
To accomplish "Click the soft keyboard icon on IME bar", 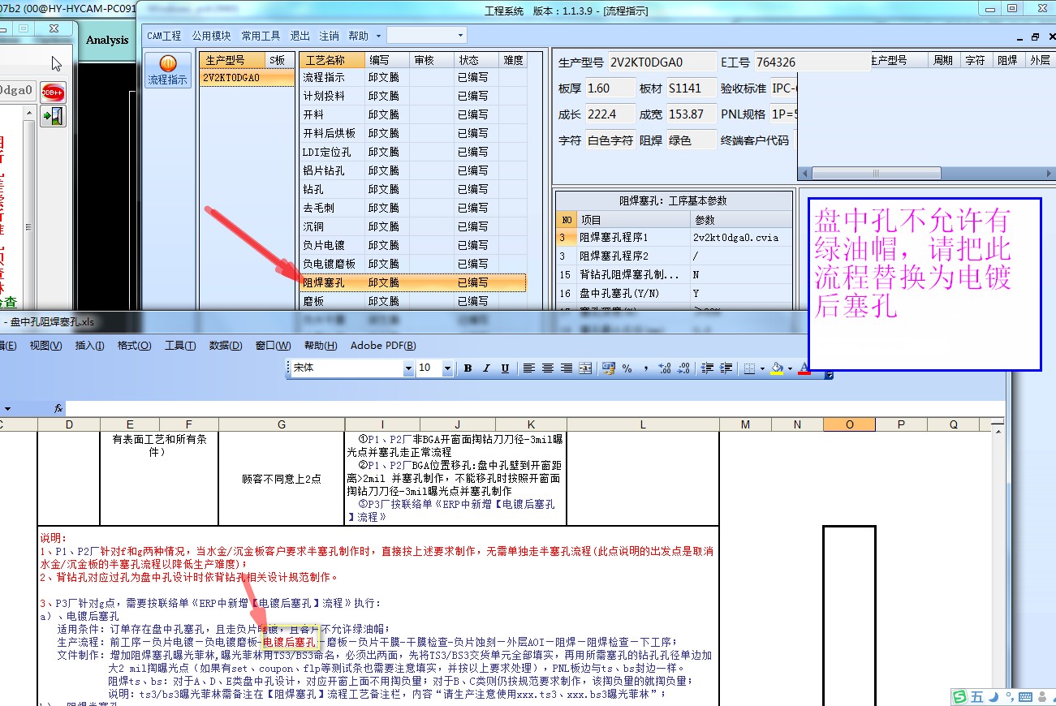I will pyautogui.click(x=1024, y=697).
